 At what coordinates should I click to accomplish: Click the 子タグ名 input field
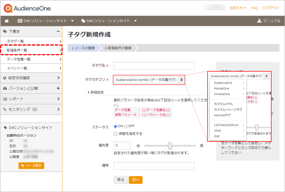coord(154,66)
